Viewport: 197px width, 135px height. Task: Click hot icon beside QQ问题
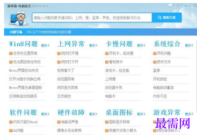coord(11,131)
